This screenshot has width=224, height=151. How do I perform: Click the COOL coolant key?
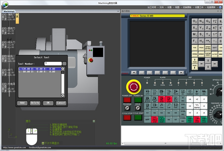162,106
